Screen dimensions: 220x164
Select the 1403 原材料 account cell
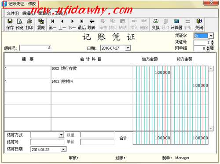(x=92, y=85)
